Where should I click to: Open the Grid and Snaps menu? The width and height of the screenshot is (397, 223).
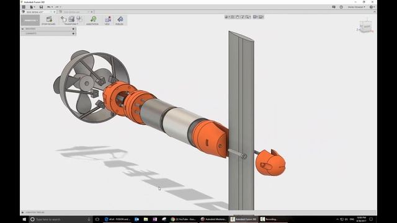[261, 17]
